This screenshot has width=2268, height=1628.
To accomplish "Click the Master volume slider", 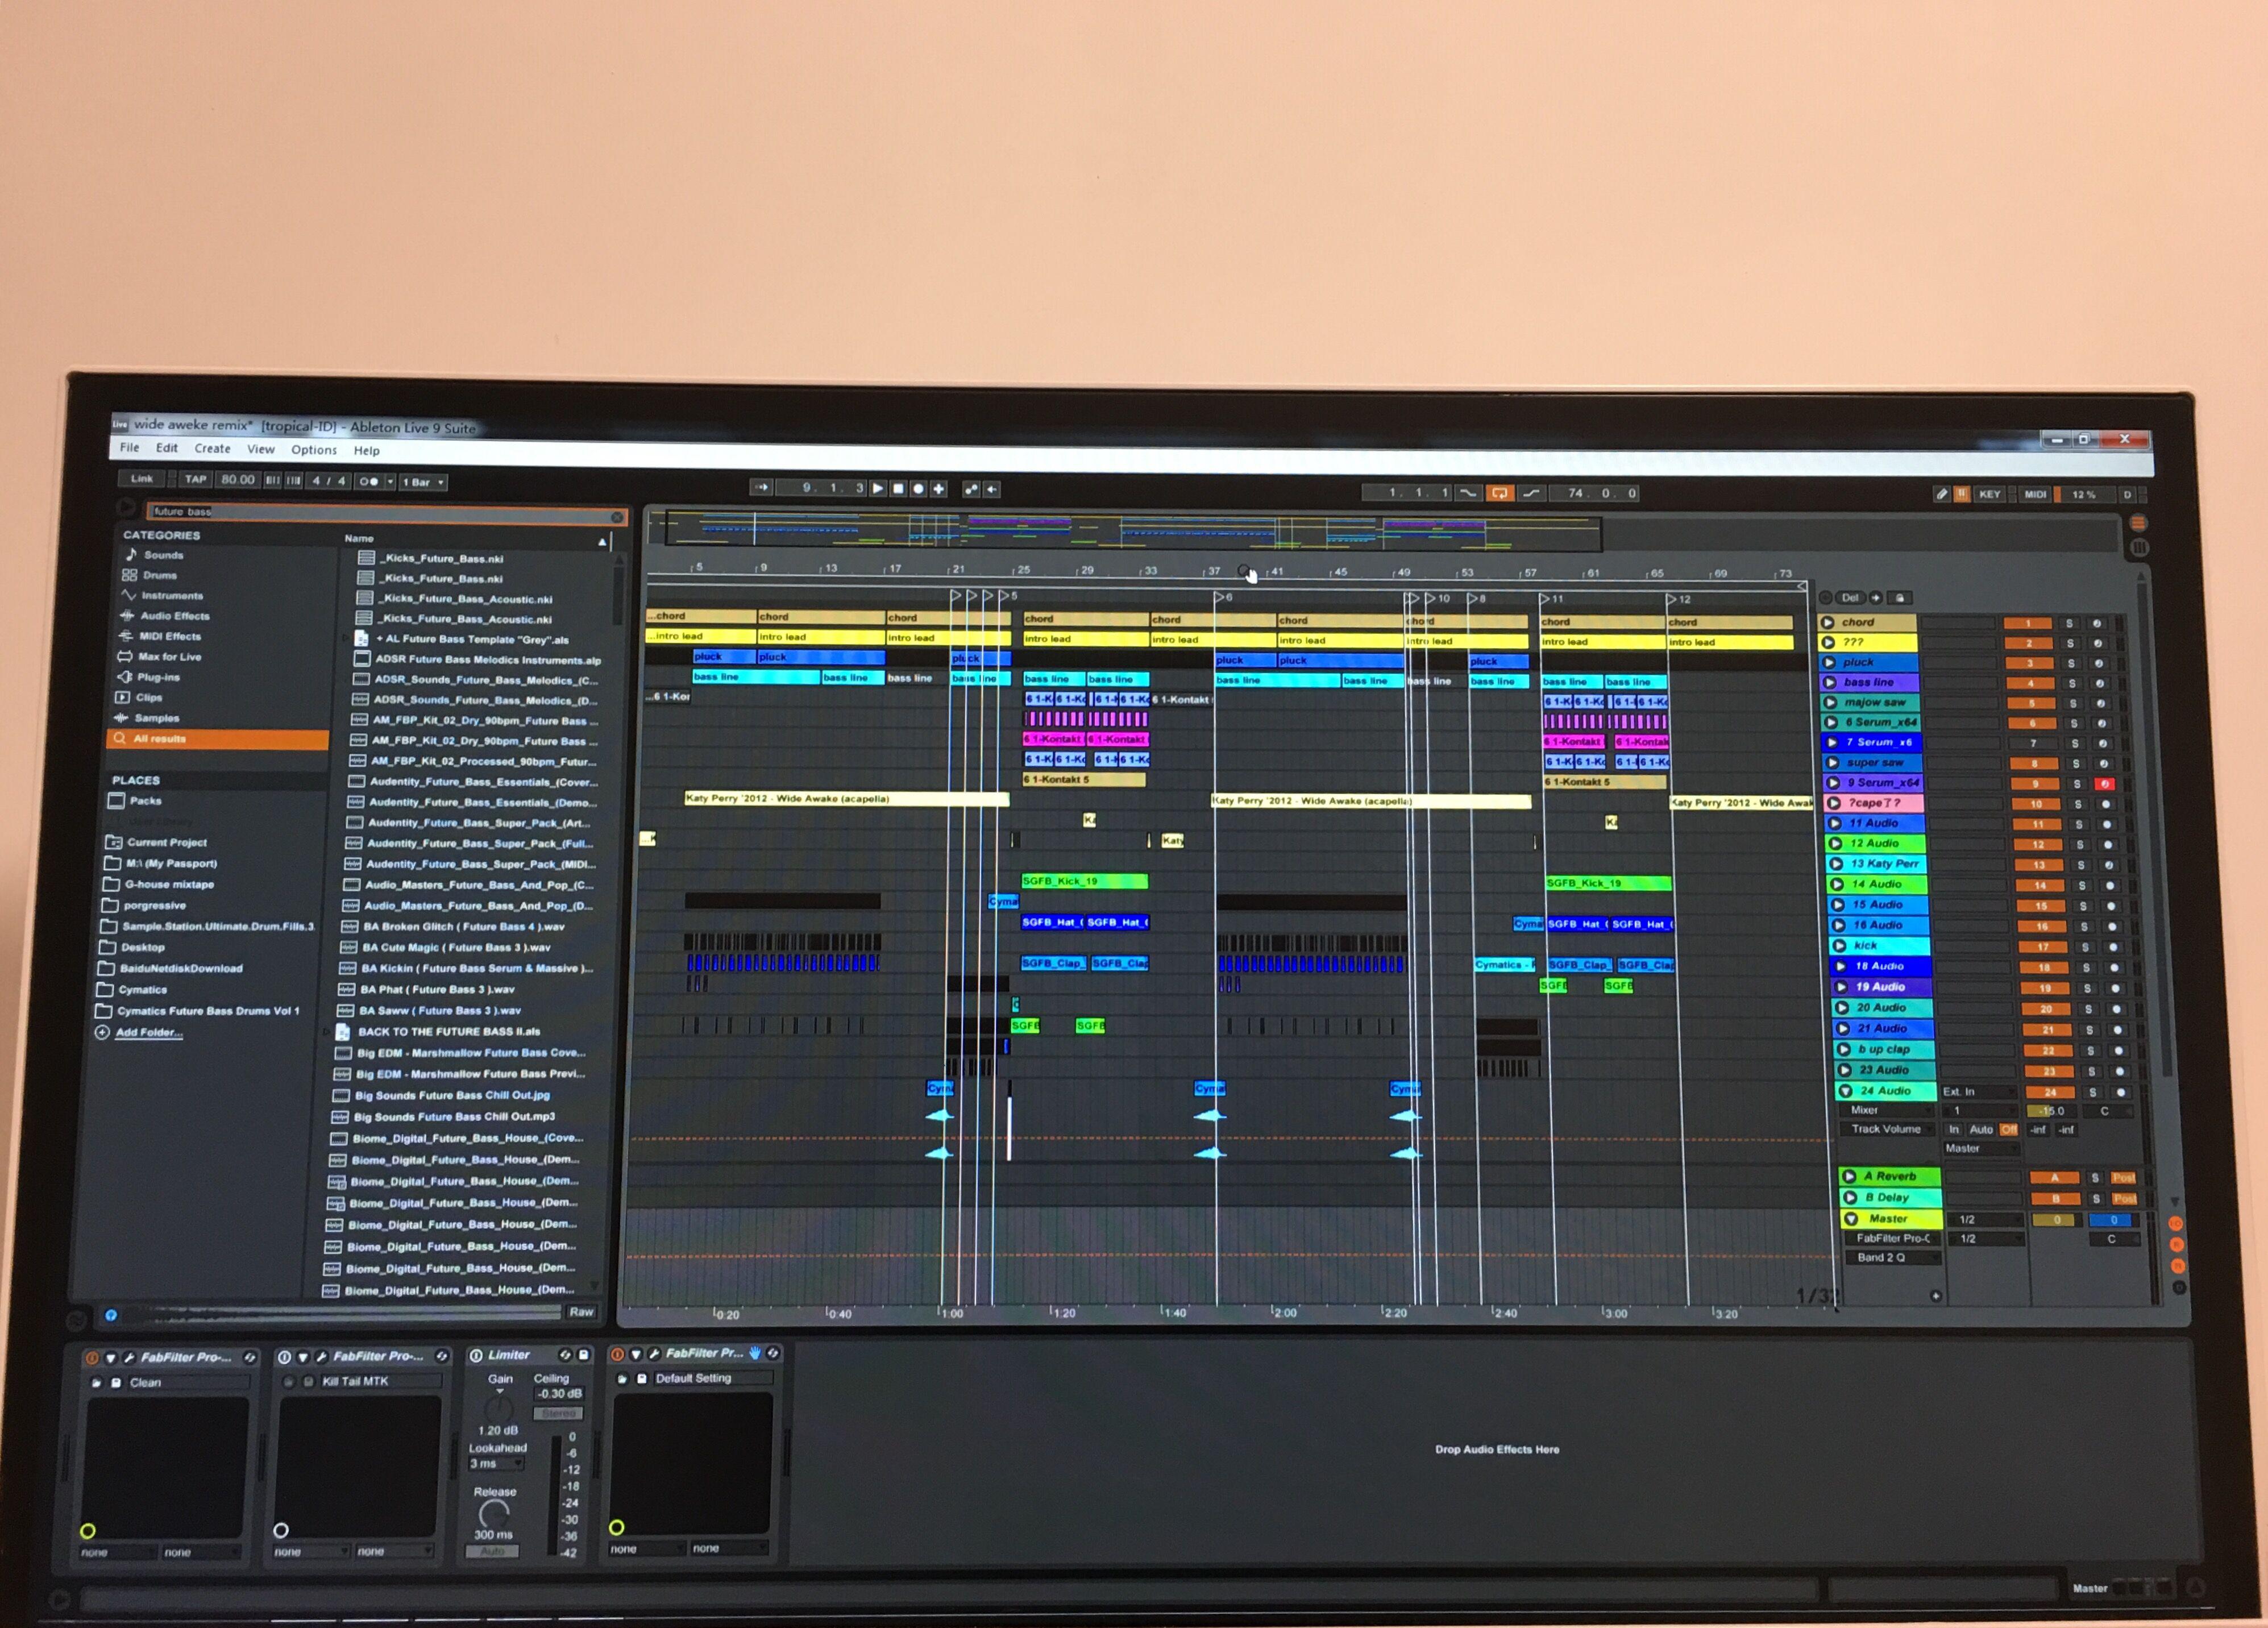I will (x=2059, y=1220).
